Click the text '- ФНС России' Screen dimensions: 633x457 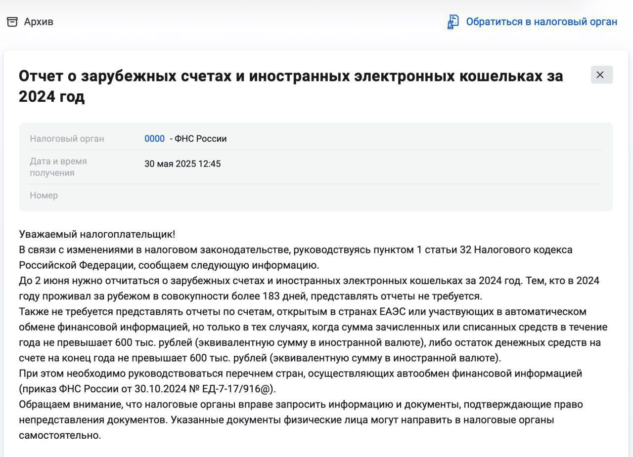click(198, 139)
